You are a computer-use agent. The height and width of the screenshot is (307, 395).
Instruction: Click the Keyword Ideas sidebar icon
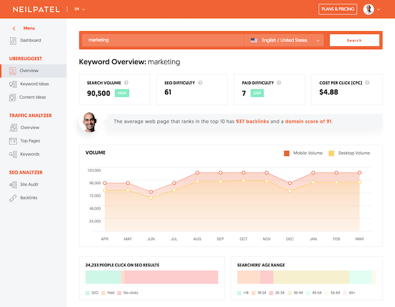pyautogui.click(x=13, y=84)
